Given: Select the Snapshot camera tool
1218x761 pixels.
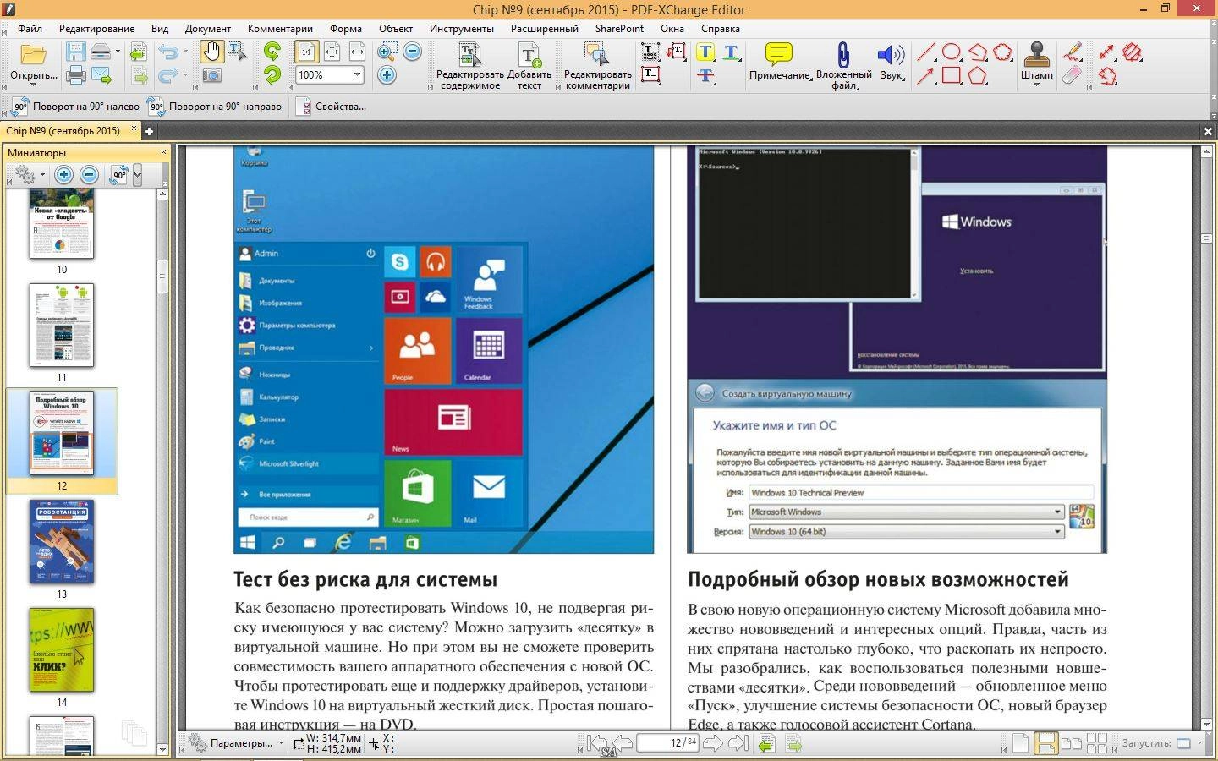Looking at the screenshot, I should (211, 75).
